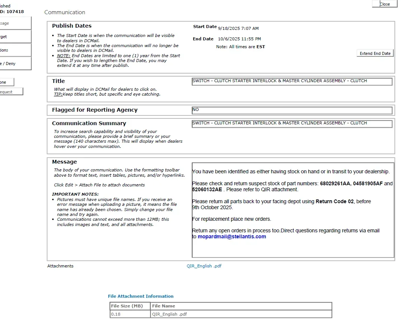Click the Attachments label
This screenshot has width=412, height=319.
tap(61, 266)
